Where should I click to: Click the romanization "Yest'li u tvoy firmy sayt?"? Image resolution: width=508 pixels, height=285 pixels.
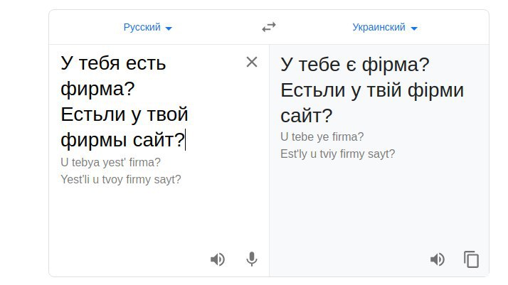[121, 179]
